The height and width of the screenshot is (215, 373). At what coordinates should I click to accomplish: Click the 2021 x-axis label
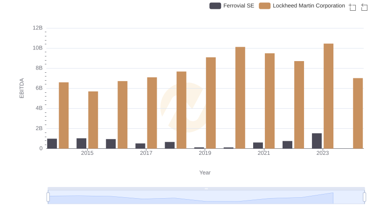tap(264, 153)
